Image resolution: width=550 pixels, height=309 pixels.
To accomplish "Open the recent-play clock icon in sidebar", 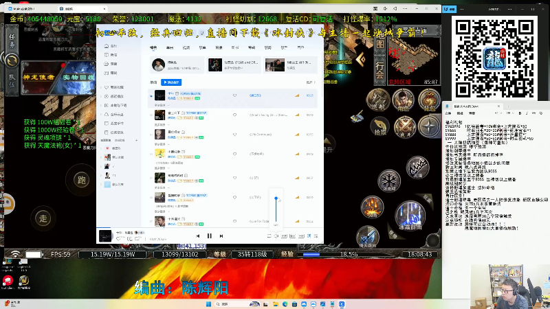I will tap(107, 96).
